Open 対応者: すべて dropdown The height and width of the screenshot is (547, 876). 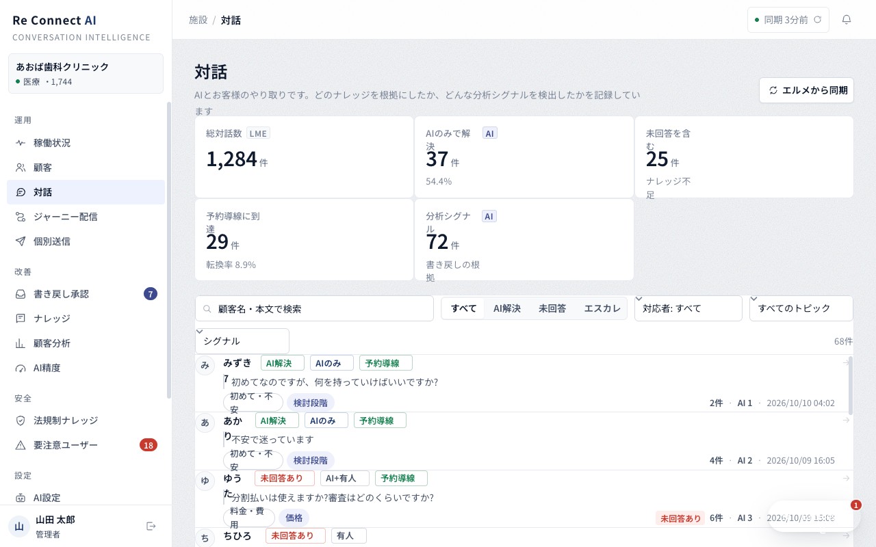click(x=688, y=308)
